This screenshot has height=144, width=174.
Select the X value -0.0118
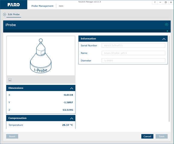pyautogui.click(x=68, y=95)
